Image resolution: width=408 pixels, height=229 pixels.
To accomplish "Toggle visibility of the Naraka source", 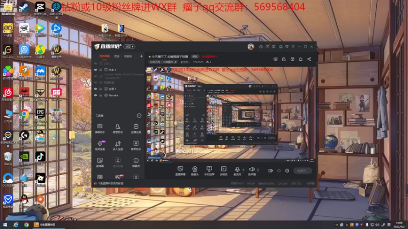I will click(95, 95).
